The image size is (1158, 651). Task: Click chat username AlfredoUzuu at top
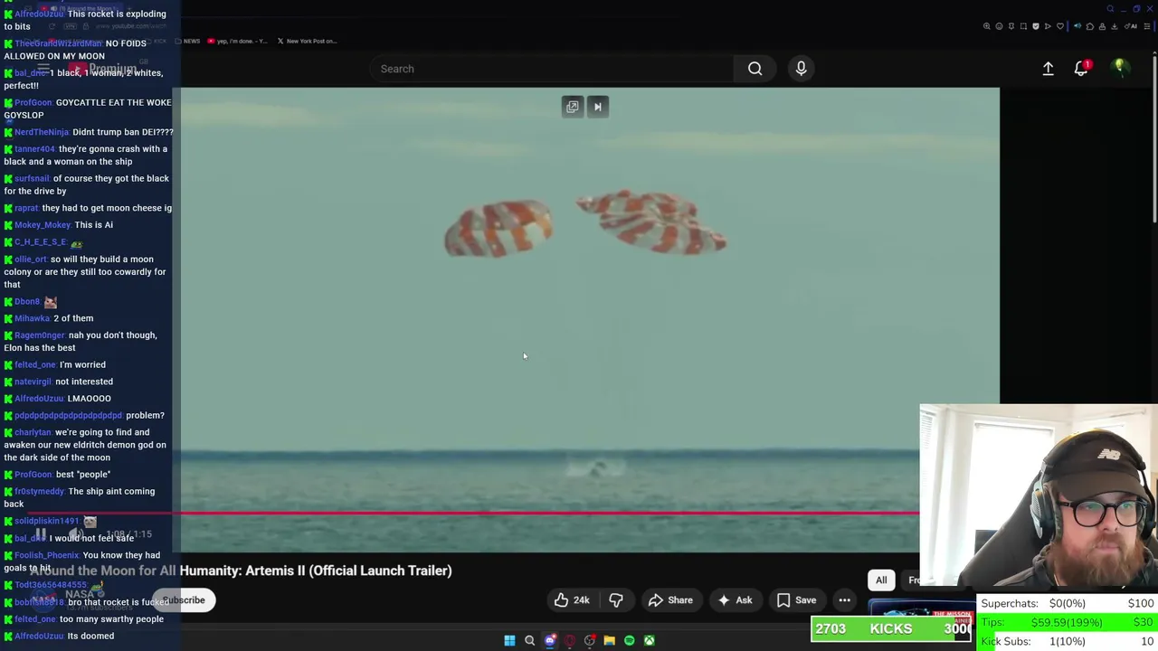pyautogui.click(x=39, y=14)
